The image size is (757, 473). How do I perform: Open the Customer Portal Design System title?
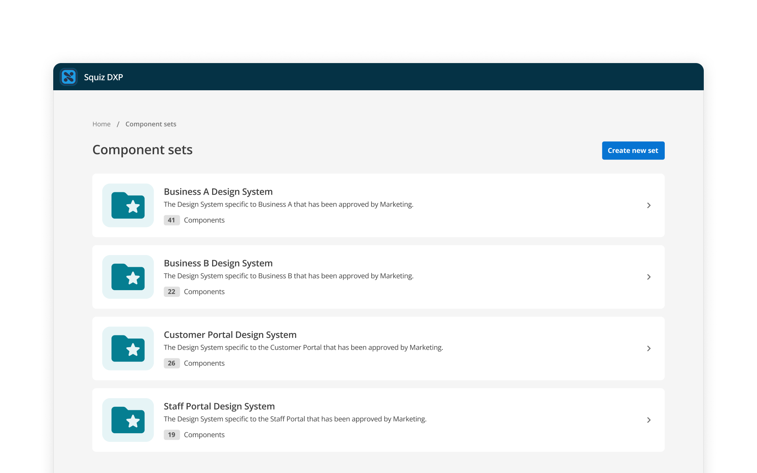point(230,335)
